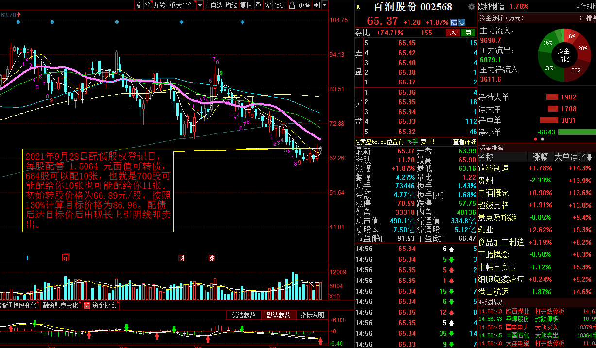596x348 pixels.
Task: Select 优选参数 parameter option
Action: (x=243, y=315)
